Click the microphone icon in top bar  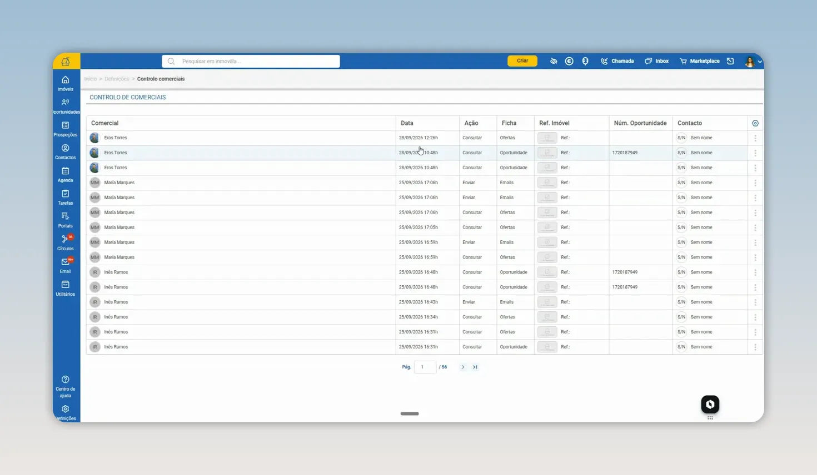click(x=585, y=61)
